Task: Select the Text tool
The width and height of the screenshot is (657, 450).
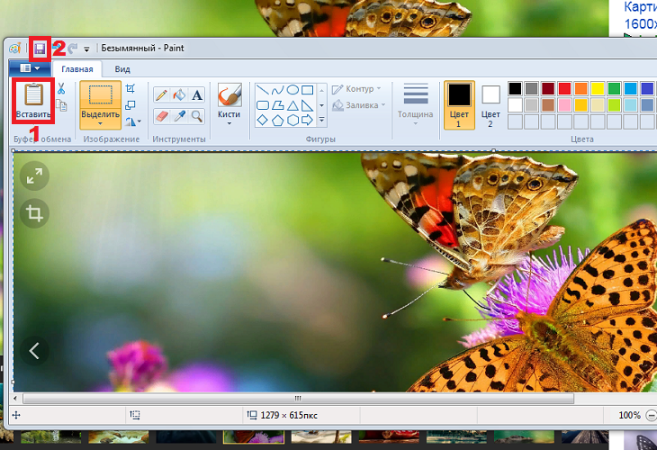Action: point(197,94)
